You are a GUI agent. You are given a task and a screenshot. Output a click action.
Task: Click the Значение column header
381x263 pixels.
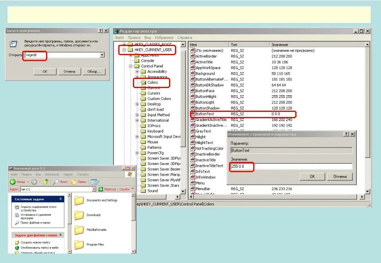(317, 45)
